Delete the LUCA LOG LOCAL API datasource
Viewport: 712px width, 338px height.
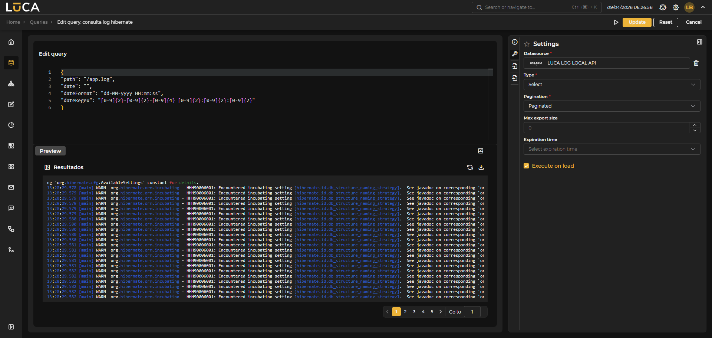[x=696, y=63]
